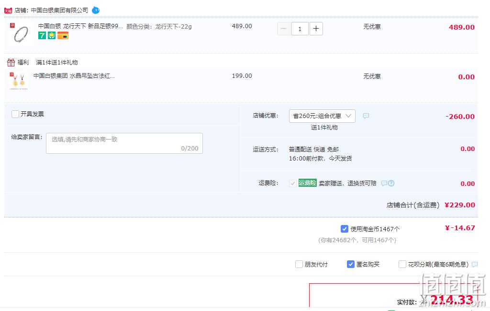490x311 pixels.
Task: Open the crystal pendant gift thumbnail
Action: click(x=19, y=81)
